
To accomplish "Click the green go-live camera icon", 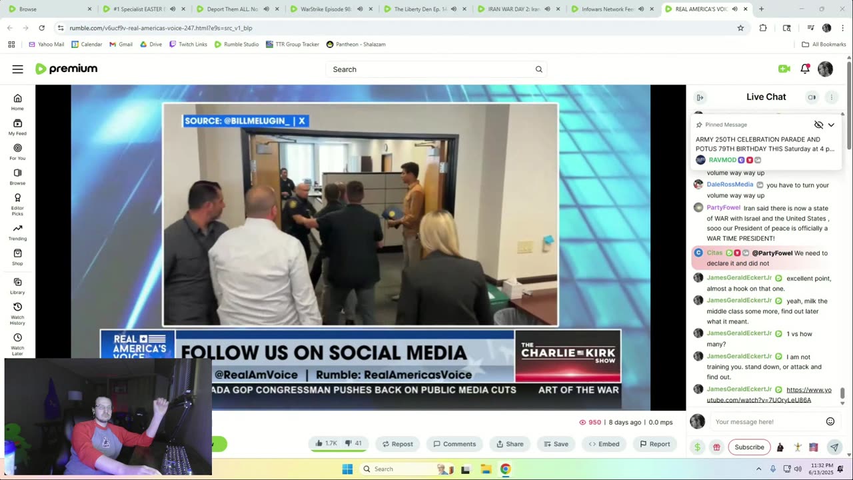I will [784, 69].
